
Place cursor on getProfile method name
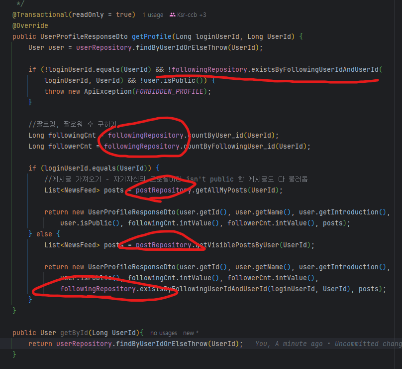pyautogui.click(x=152, y=36)
